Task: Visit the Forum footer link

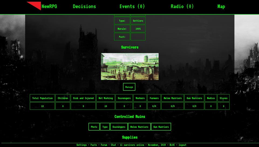Action: pos(104,145)
